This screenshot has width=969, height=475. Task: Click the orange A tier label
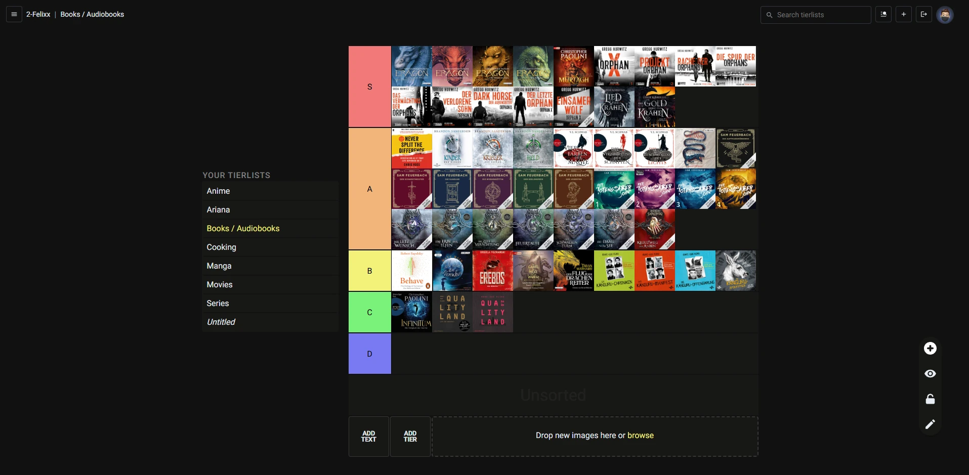pyautogui.click(x=370, y=189)
